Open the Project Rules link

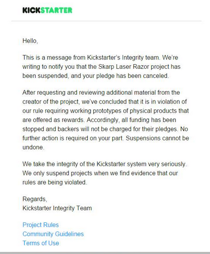tap(41, 225)
